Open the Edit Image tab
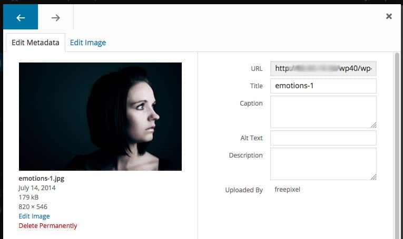Screen dimensions: 403x239 click(88, 43)
